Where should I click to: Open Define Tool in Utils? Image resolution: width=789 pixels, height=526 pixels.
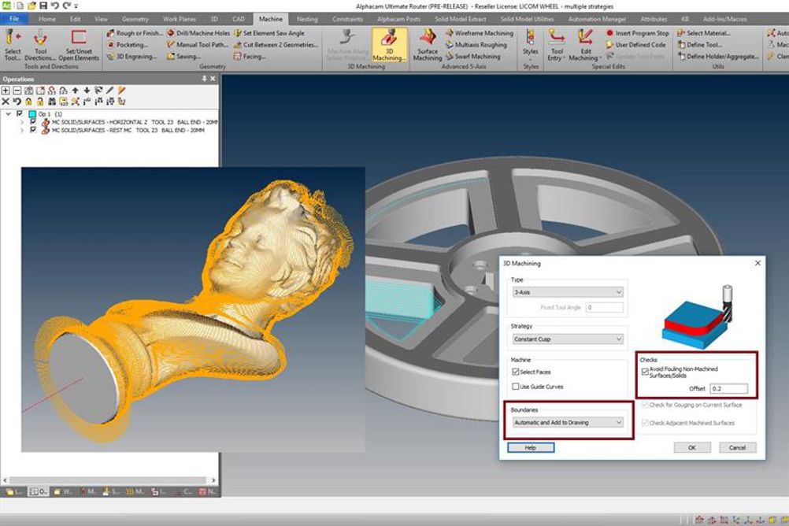(699, 45)
